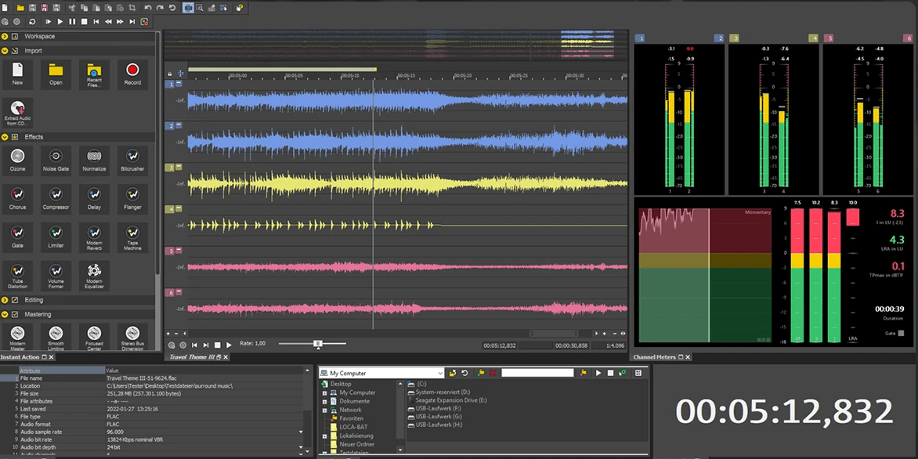Click Rewind in the main transport toolbar
The width and height of the screenshot is (918, 459).
(108, 22)
